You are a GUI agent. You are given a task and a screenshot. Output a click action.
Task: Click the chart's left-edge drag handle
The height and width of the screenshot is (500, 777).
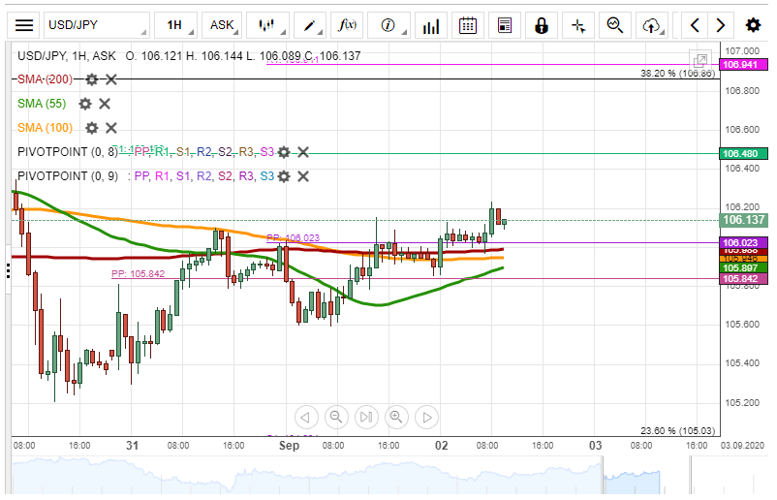tap(9, 270)
